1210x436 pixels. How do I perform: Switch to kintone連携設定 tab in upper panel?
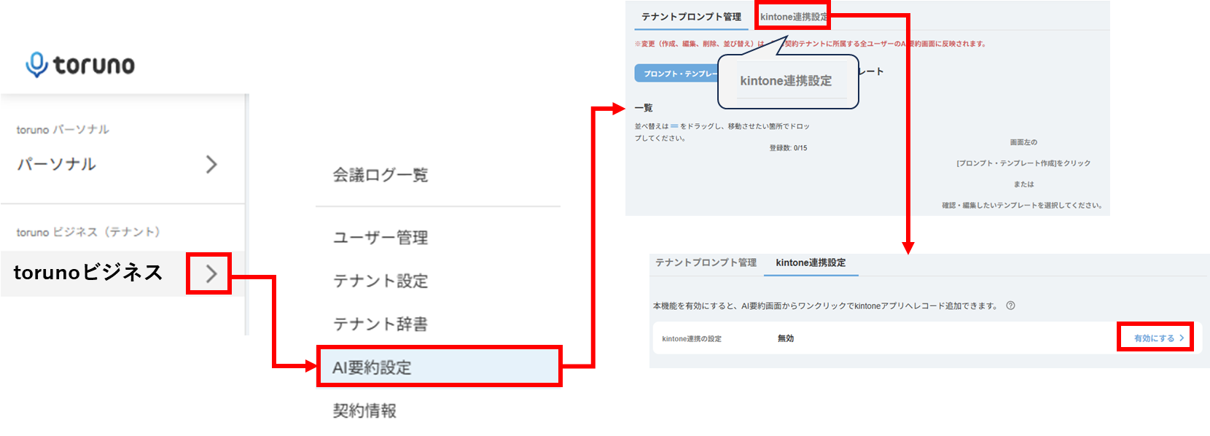point(793,17)
